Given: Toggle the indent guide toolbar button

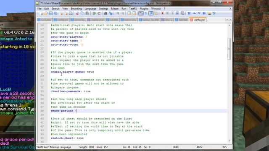Looking at the screenshot, I should 151,13.
